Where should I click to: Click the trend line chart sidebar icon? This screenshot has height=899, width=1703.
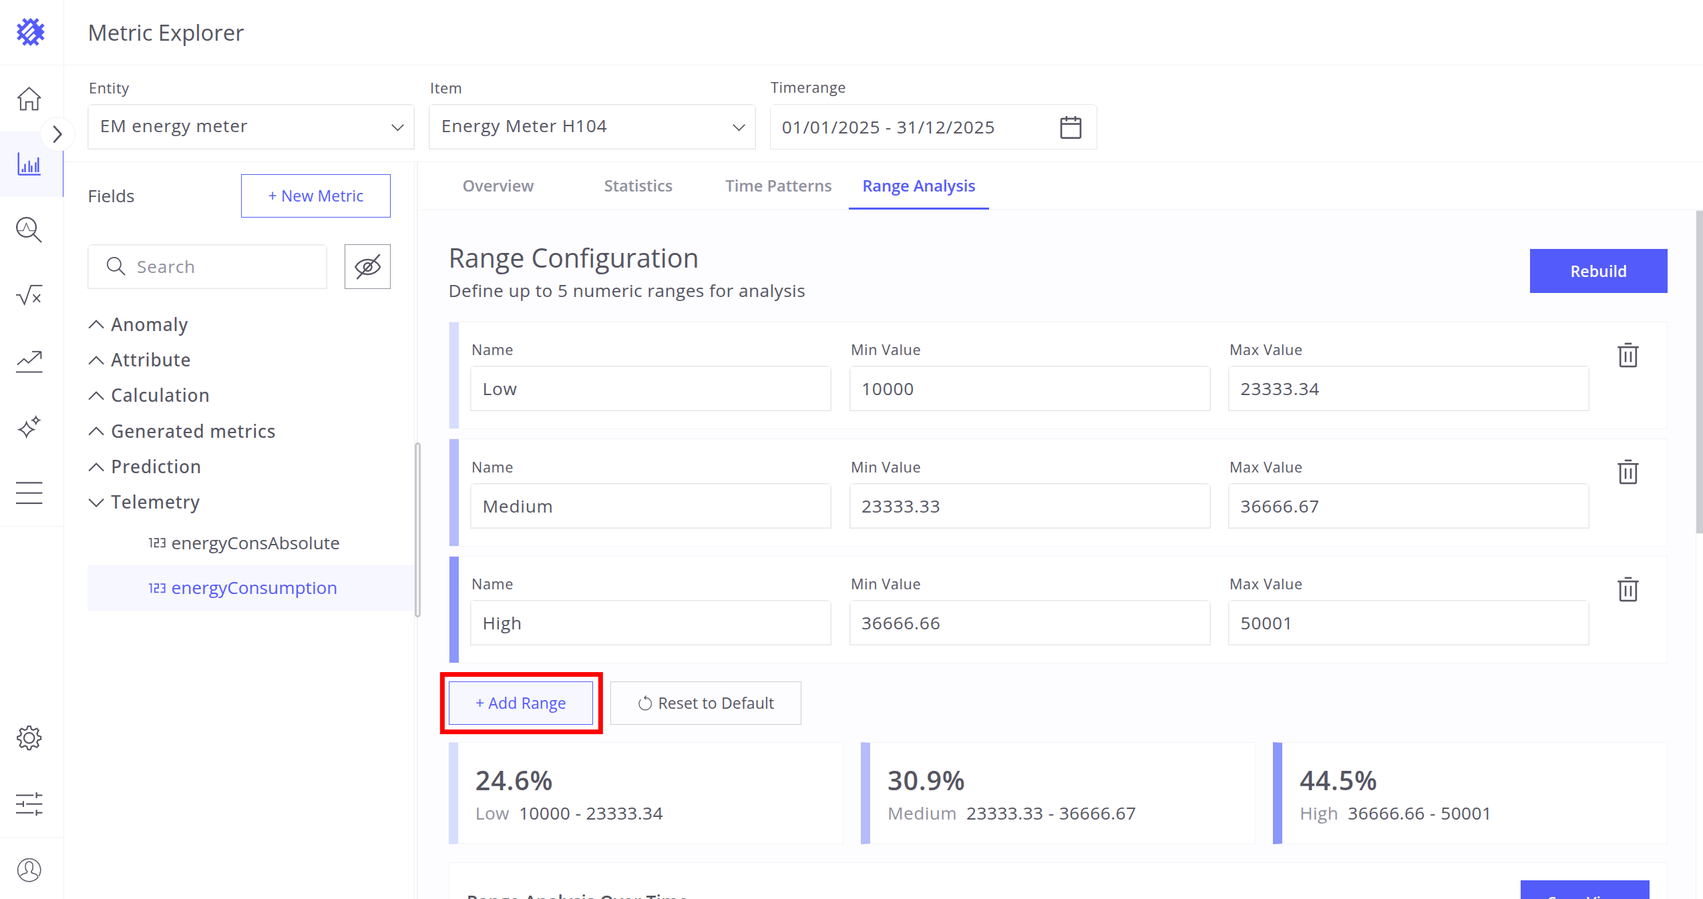29,361
